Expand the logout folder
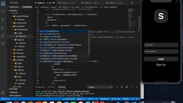Screen dimensions: 183x103 (x=20, y=67)
